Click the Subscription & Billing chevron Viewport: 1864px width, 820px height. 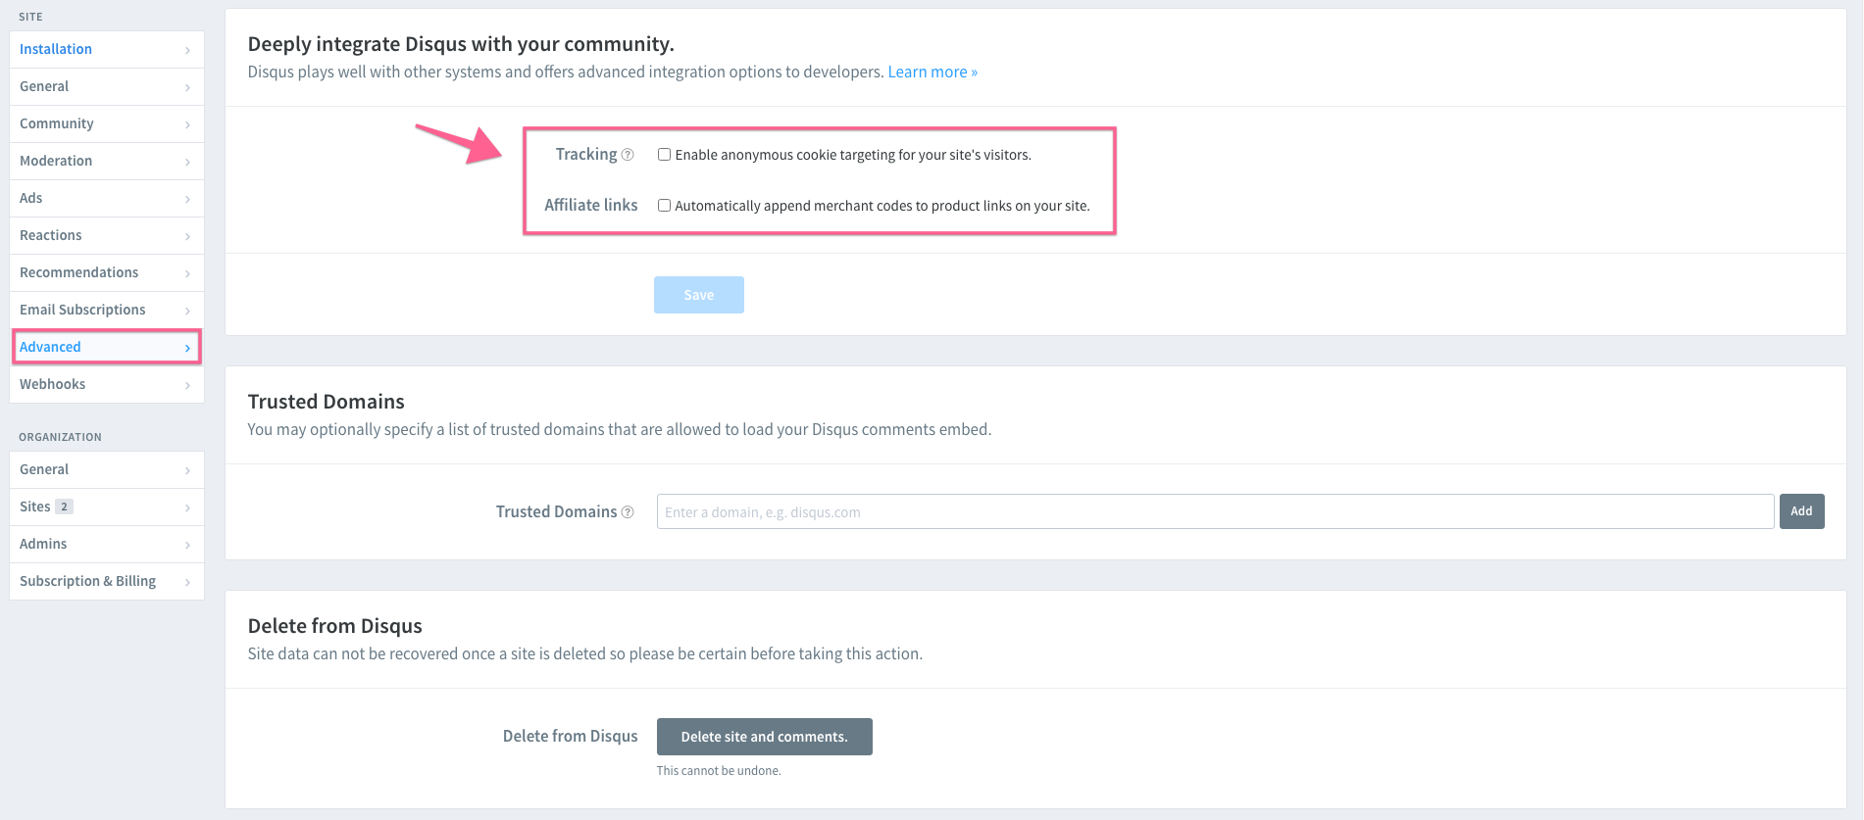pyautogui.click(x=187, y=582)
